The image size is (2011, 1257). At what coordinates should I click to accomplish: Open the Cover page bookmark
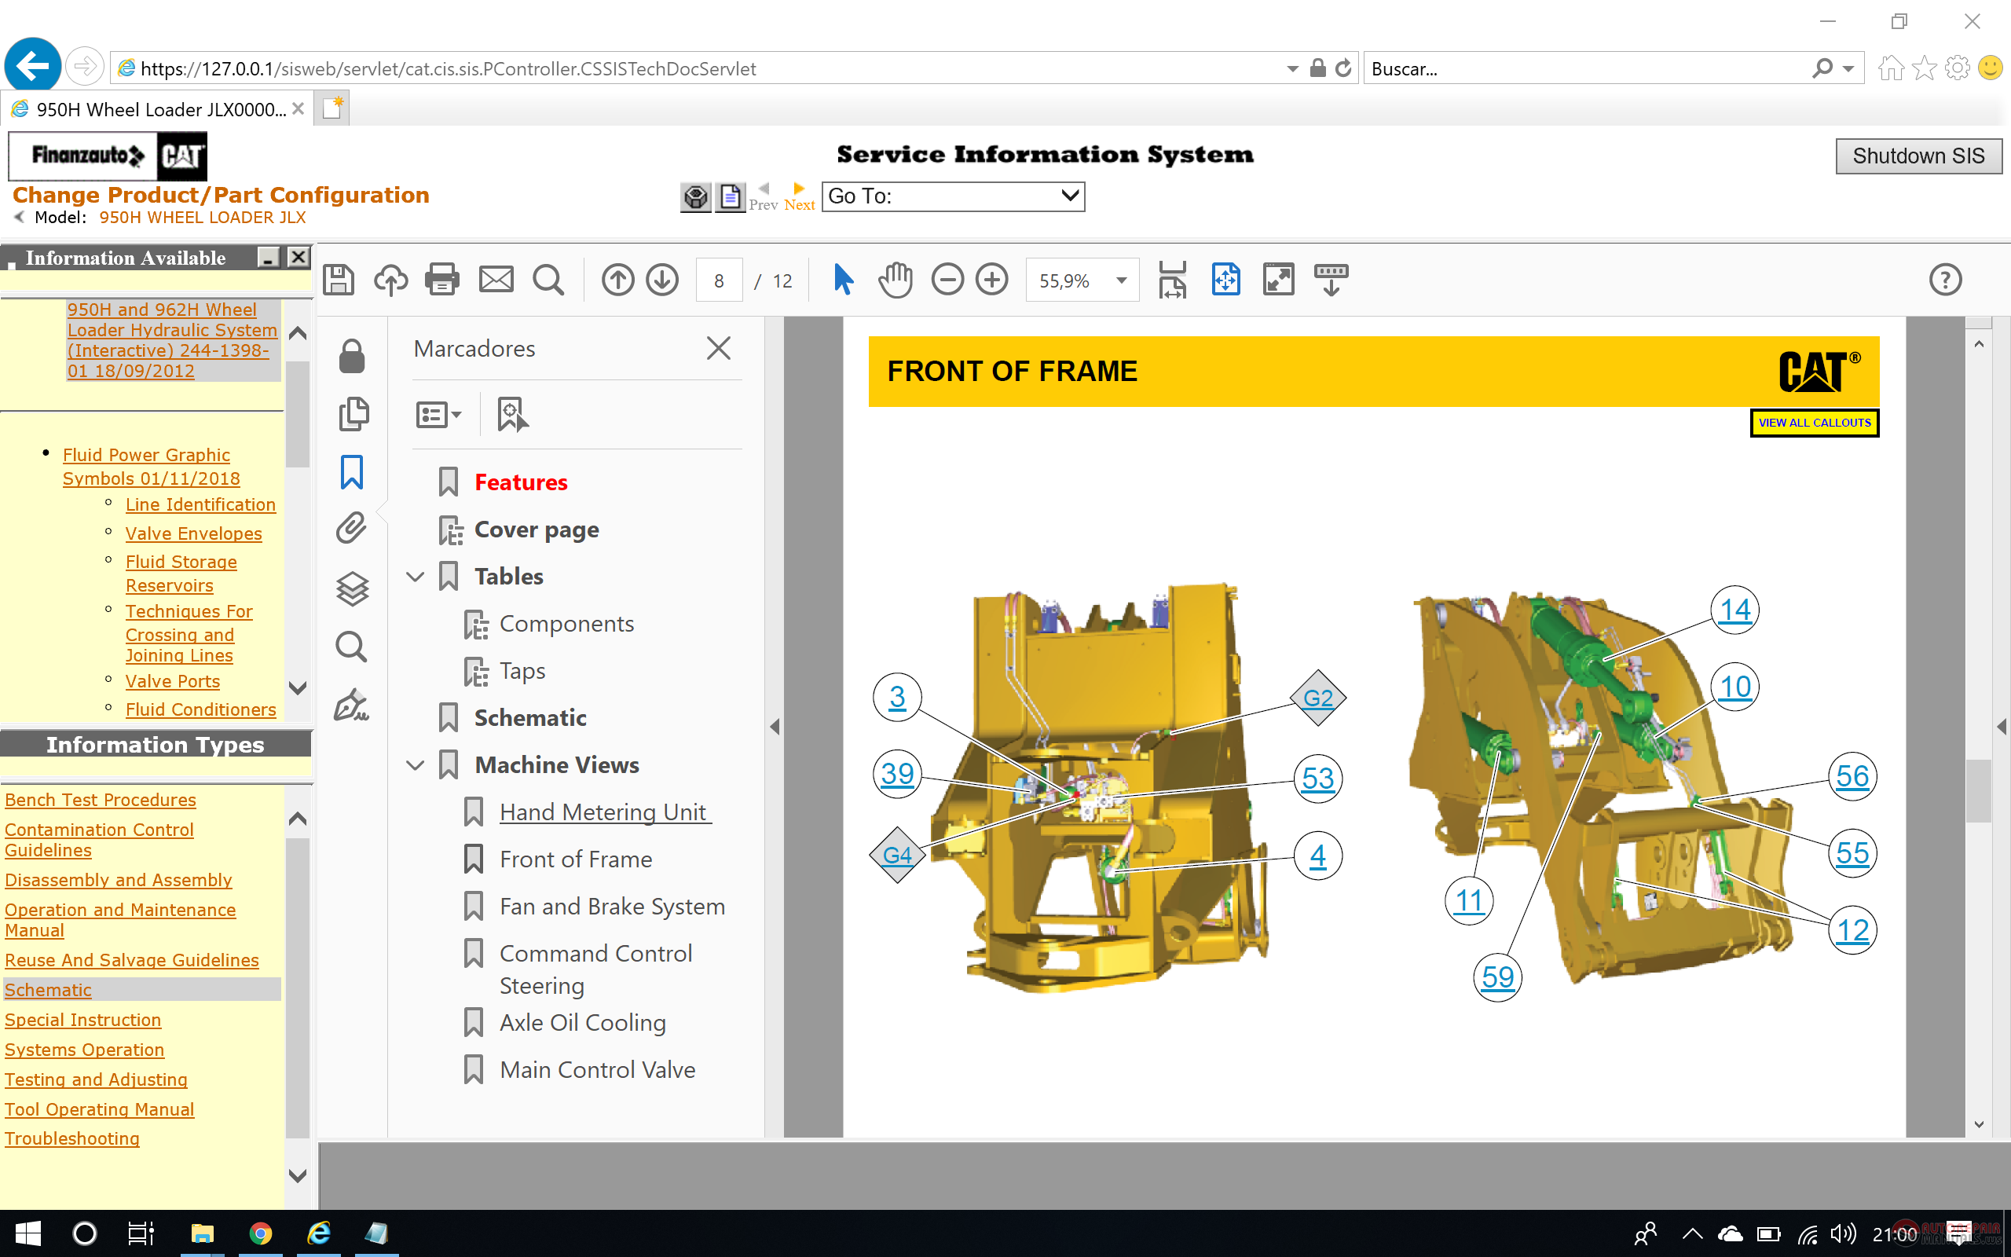[536, 530]
